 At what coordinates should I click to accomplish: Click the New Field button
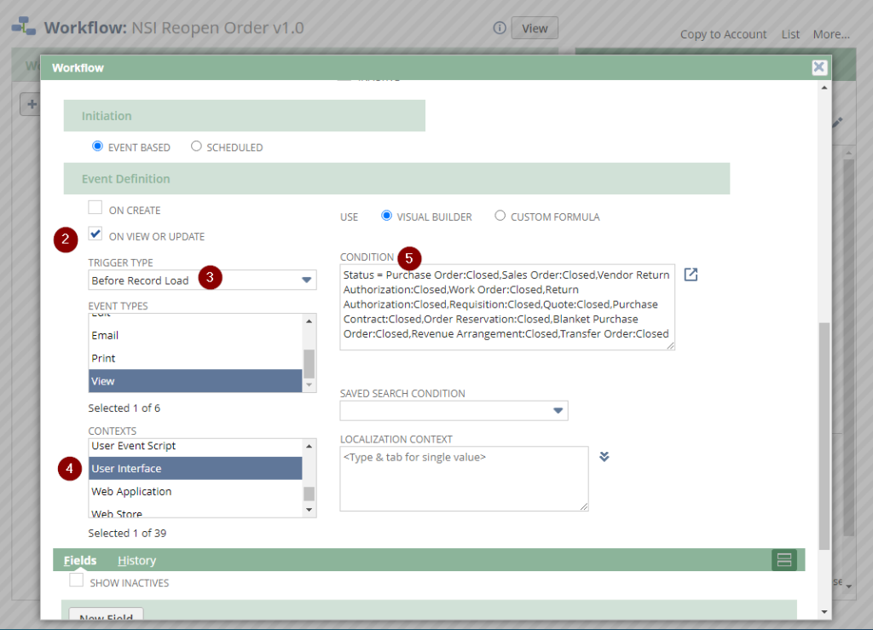106,615
